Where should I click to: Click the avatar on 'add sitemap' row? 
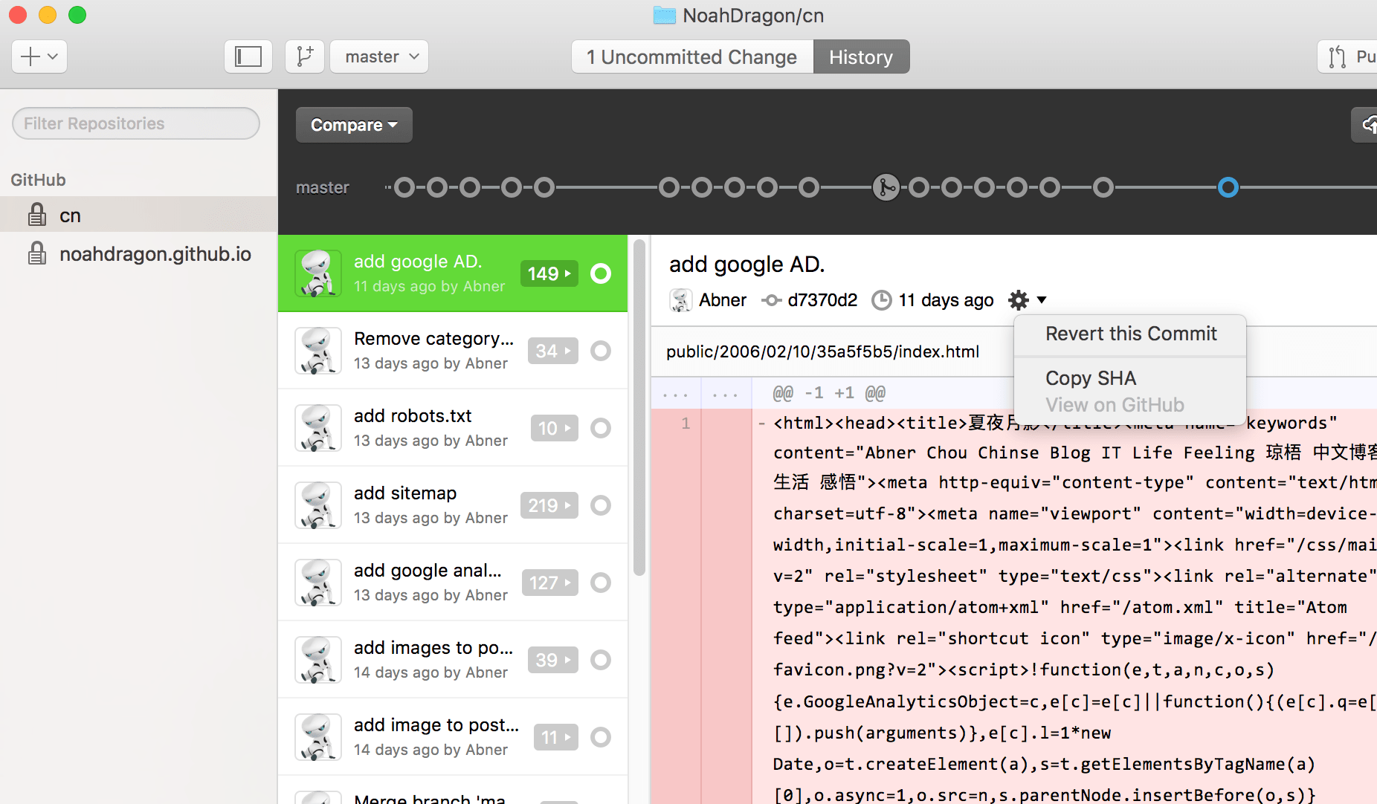[318, 505]
